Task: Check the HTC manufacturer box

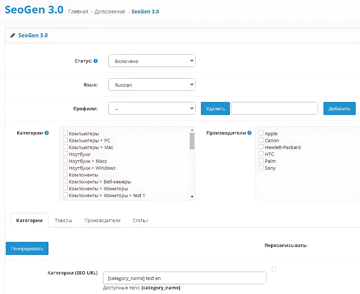Action: (261, 154)
